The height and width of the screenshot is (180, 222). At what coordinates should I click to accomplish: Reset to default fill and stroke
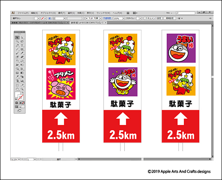click(16, 99)
